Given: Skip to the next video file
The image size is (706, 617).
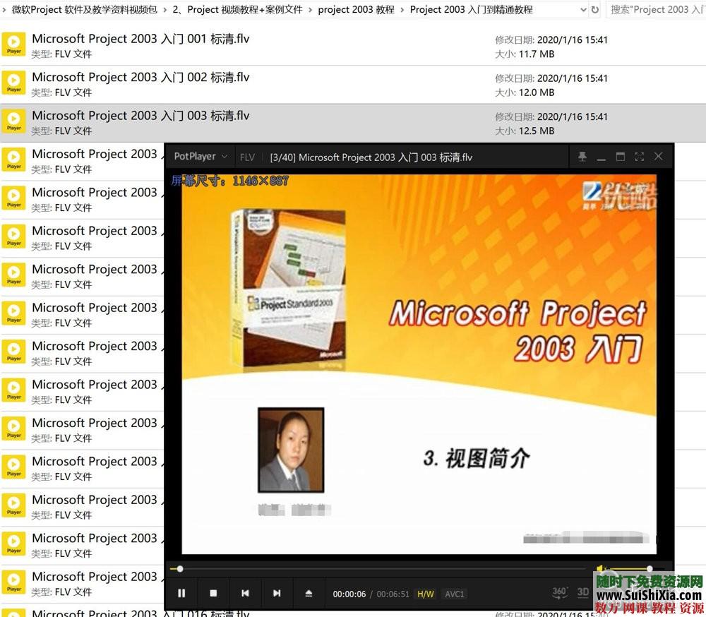Looking at the screenshot, I should tap(277, 594).
